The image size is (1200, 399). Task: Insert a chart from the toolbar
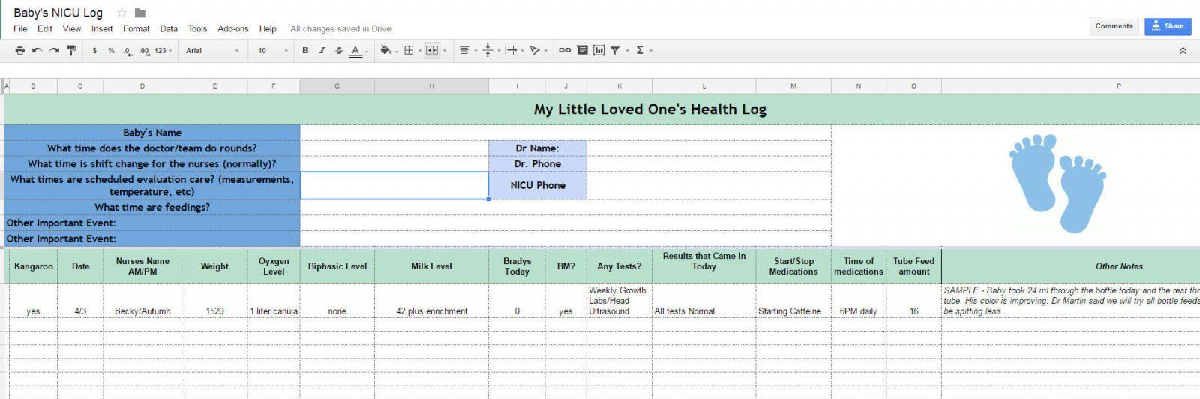[x=598, y=51]
